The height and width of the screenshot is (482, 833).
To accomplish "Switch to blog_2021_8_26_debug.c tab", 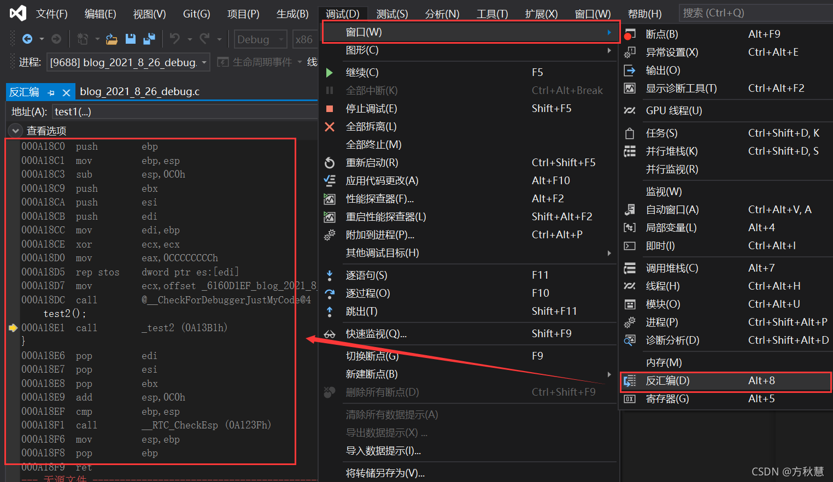I will [139, 92].
